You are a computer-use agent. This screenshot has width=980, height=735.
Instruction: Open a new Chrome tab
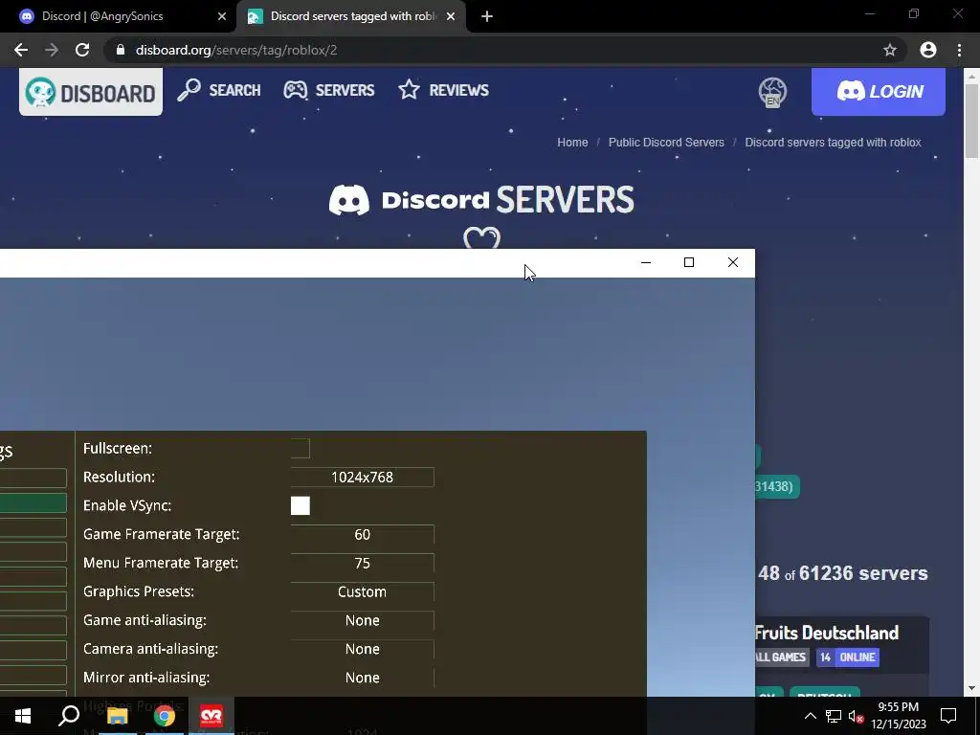pyautogui.click(x=487, y=17)
